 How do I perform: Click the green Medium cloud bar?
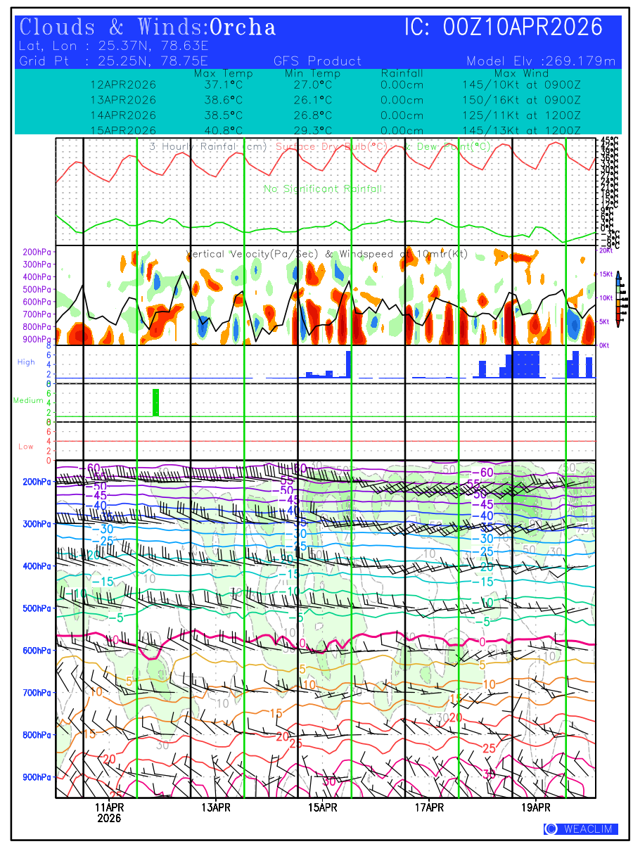pyautogui.click(x=156, y=402)
